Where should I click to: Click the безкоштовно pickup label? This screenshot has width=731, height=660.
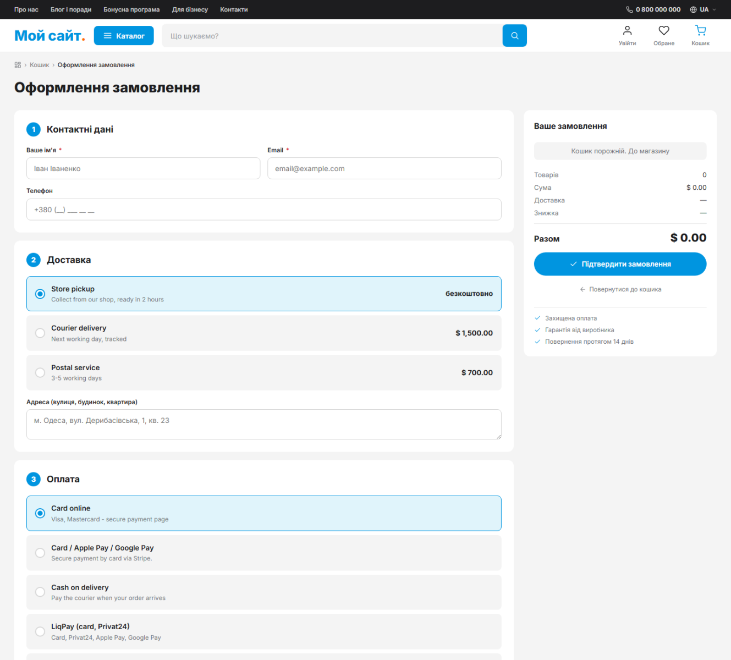(469, 294)
